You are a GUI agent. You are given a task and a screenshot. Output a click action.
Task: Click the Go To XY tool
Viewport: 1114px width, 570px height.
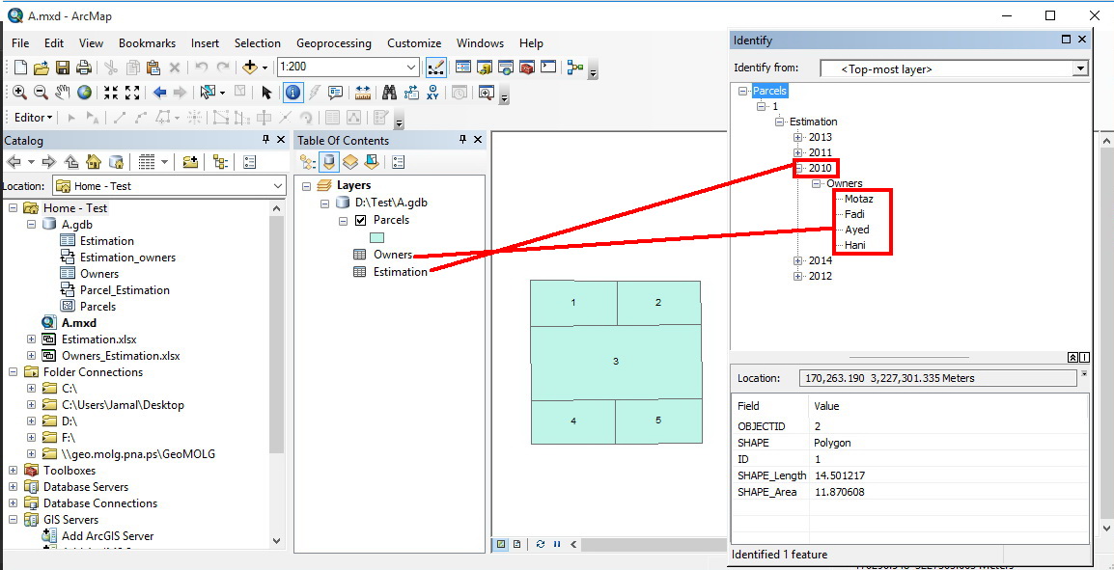tap(432, 93)
